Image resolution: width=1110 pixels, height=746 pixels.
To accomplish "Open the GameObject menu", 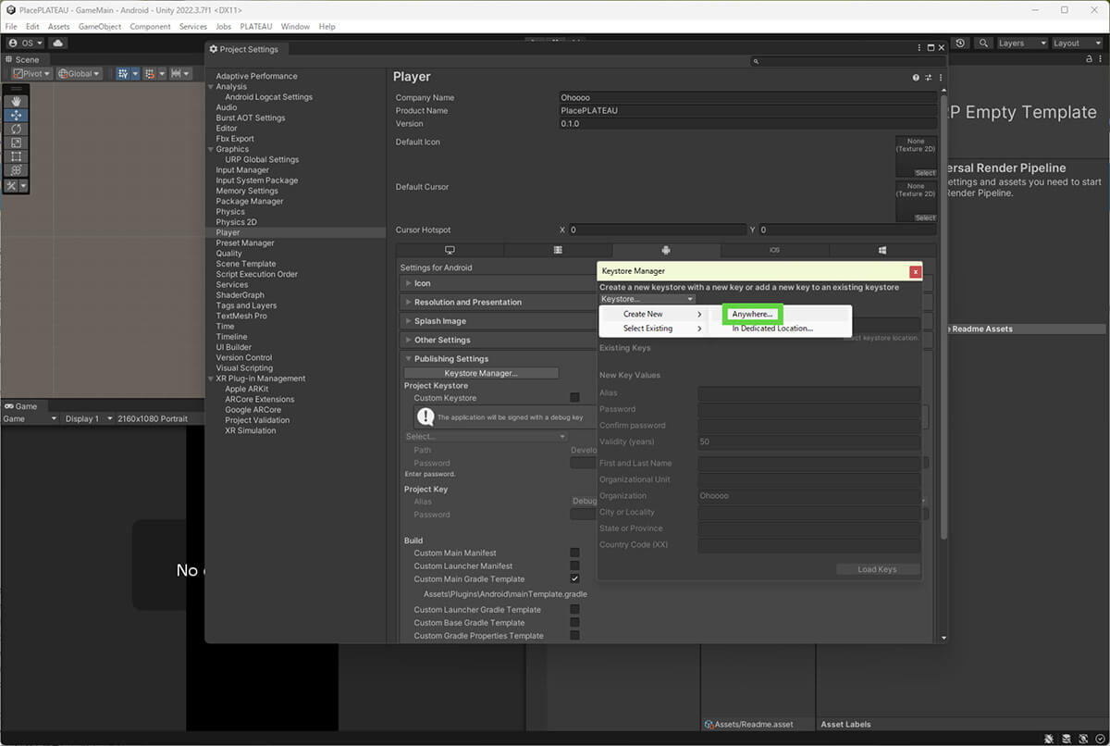I will coord(100,27).
